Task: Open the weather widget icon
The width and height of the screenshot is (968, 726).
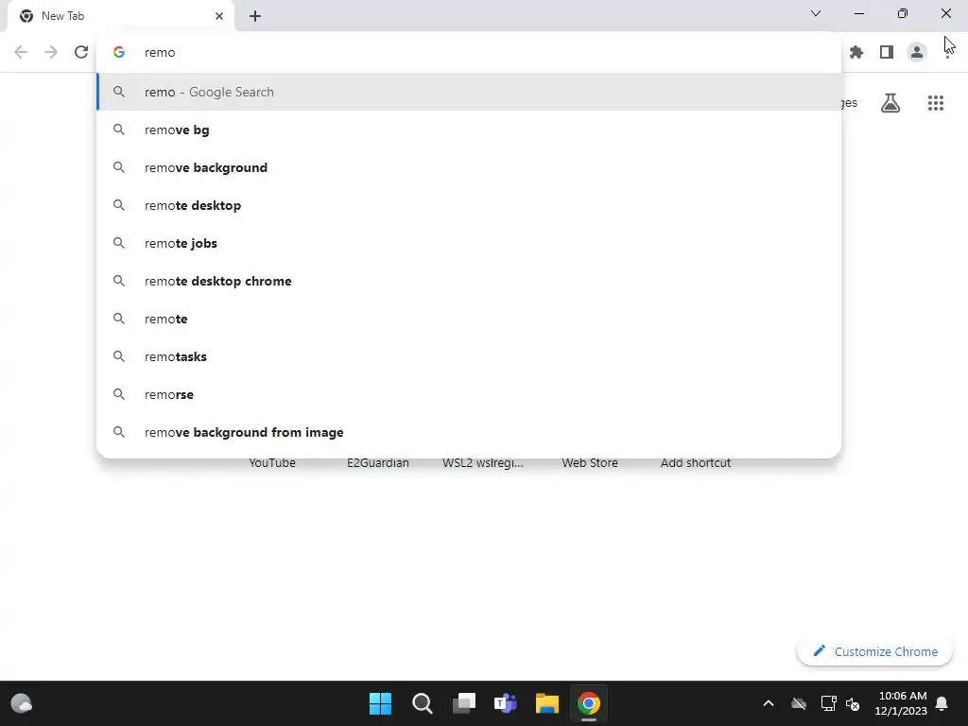Action: pos(22,703)
